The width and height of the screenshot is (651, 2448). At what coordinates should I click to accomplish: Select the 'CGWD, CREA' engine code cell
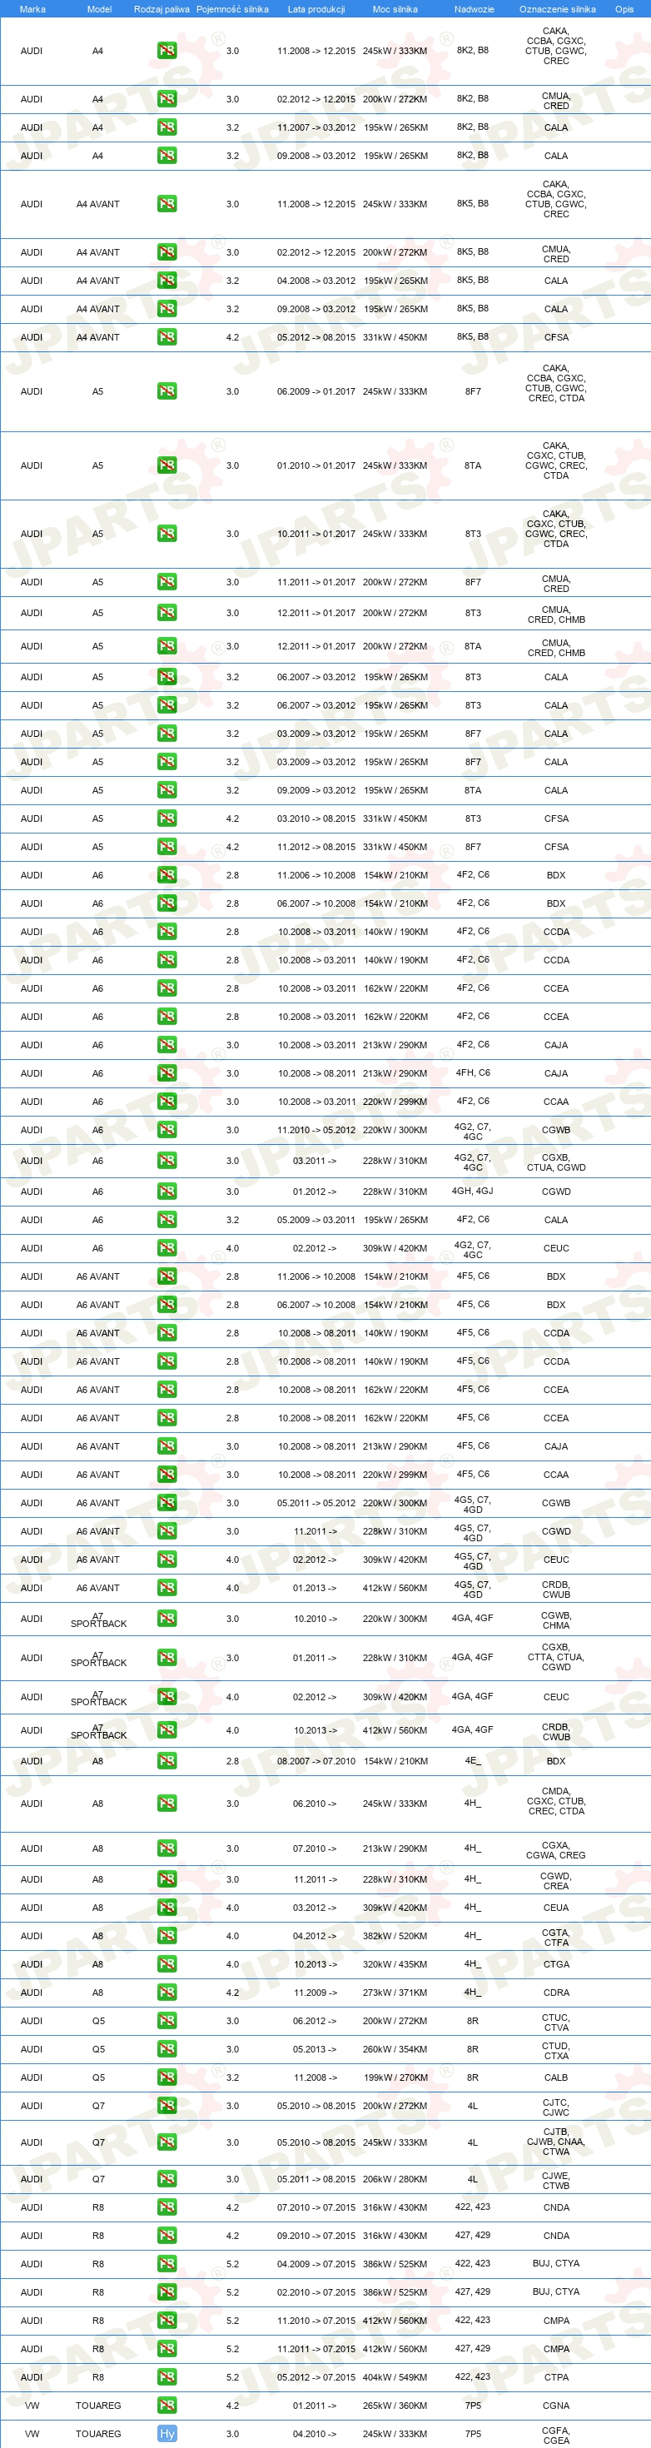click(x=556, y=1880)
